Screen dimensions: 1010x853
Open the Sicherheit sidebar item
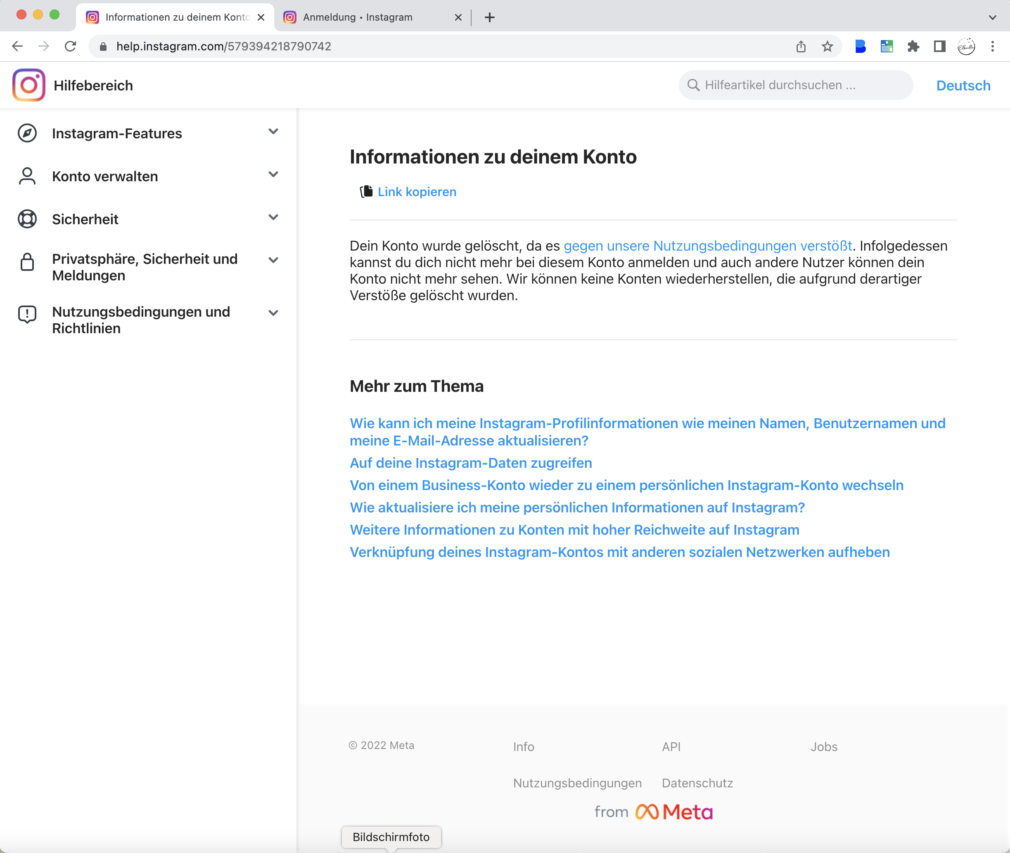[x=148, y=219]
